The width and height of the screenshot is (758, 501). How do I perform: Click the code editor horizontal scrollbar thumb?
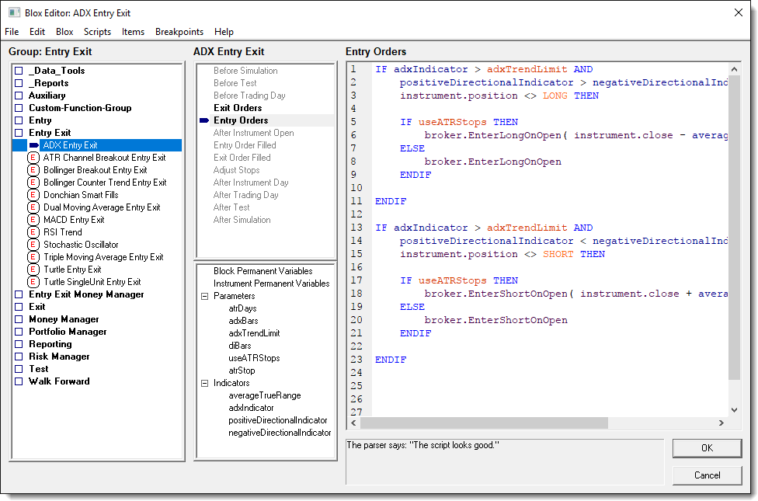[484, 423]
